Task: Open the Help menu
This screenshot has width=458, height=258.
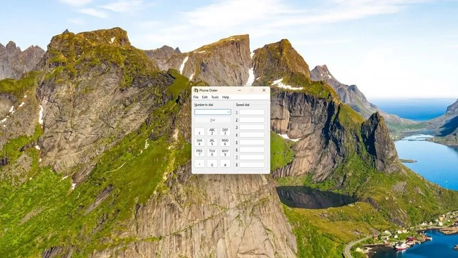Action: pos(226,97)
